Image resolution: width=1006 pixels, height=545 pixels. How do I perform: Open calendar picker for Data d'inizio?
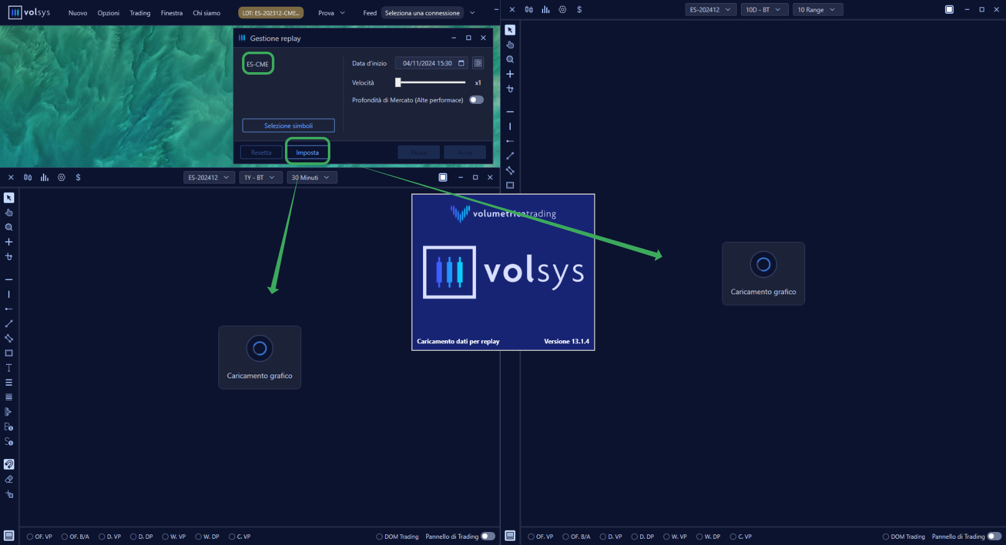tap(461, 63)
